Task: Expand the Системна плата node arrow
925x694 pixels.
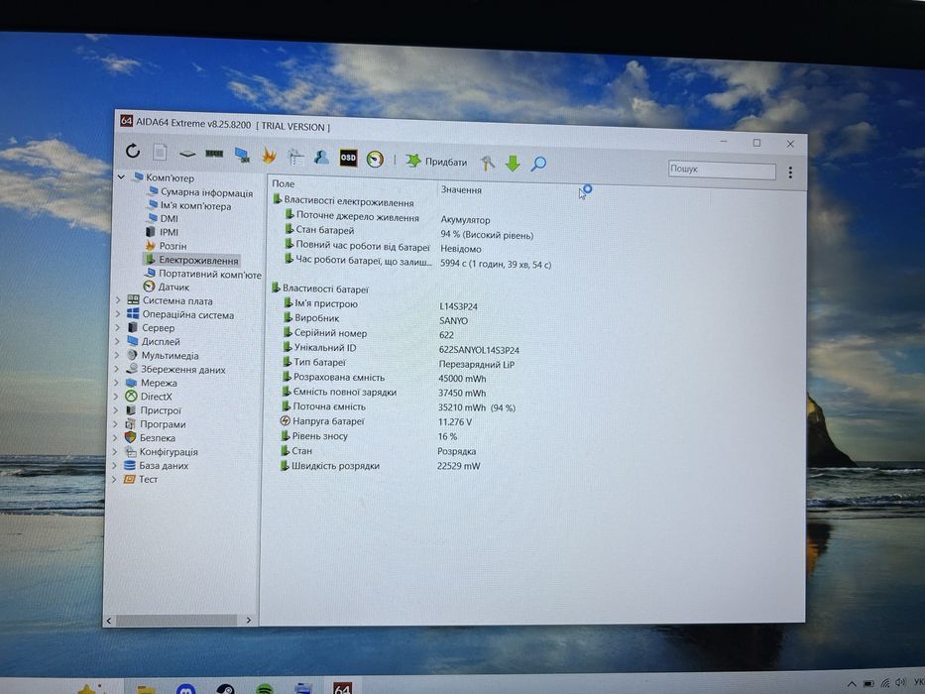Action: pos(117,299)
